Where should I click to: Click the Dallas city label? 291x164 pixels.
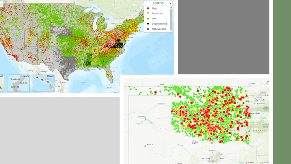(x=221, y=158)
